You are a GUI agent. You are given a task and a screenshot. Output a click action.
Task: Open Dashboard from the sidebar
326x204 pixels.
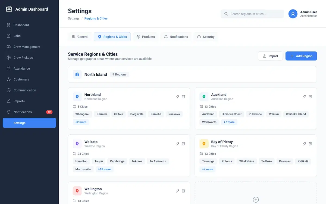(x=29, y=25)
